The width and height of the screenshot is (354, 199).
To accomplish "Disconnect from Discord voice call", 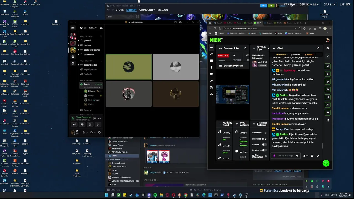I will tap(99, 119).
